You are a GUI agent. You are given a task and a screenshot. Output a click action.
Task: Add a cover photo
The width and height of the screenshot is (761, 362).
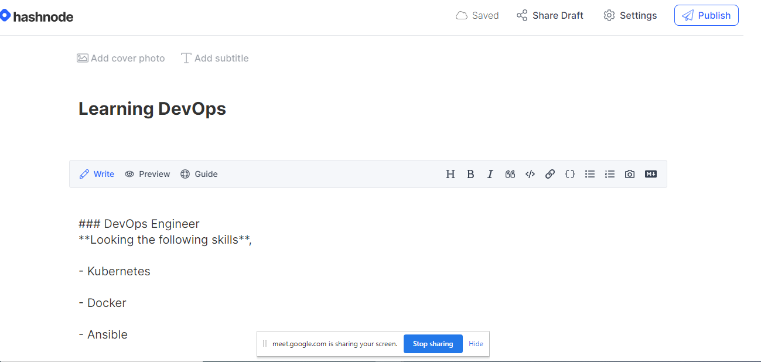121,58
